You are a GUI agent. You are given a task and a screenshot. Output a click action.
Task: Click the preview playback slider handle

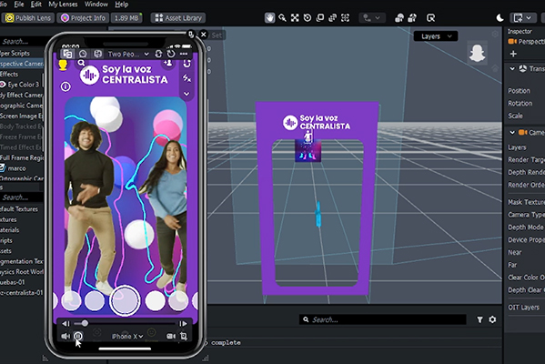point(85,323)
